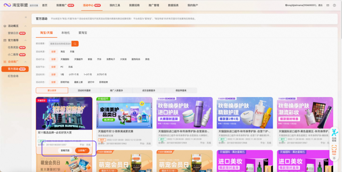Filter 活动行业 by 家装
This screenshot has height=172, width=342.
(90, 59)
